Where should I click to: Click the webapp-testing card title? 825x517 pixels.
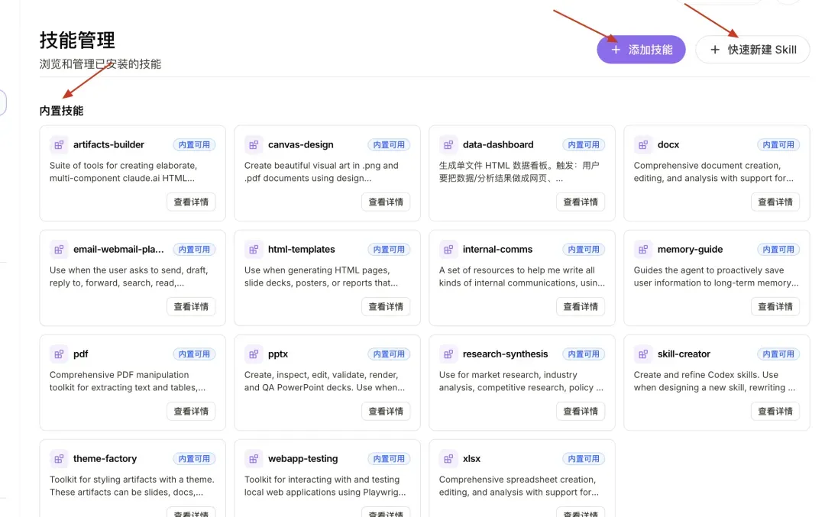coord(302,459)
